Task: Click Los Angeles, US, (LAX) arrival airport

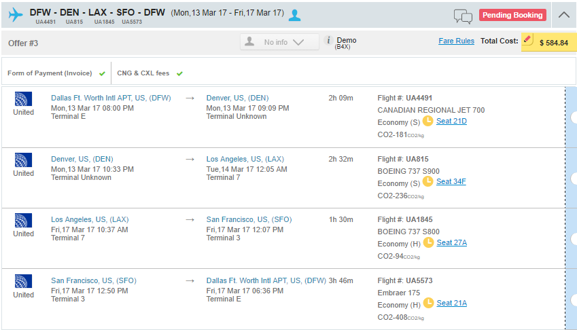Action: (245, 159)
